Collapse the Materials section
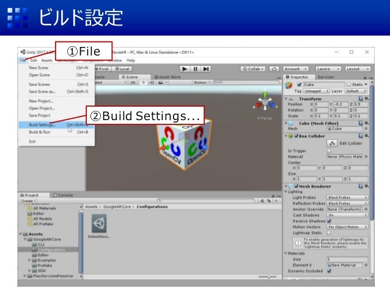This screenshot has height=292, width=390. coord(286,254)
